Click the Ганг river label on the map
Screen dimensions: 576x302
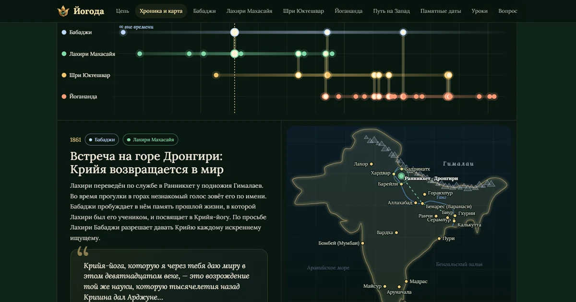(x=442, y=197)
